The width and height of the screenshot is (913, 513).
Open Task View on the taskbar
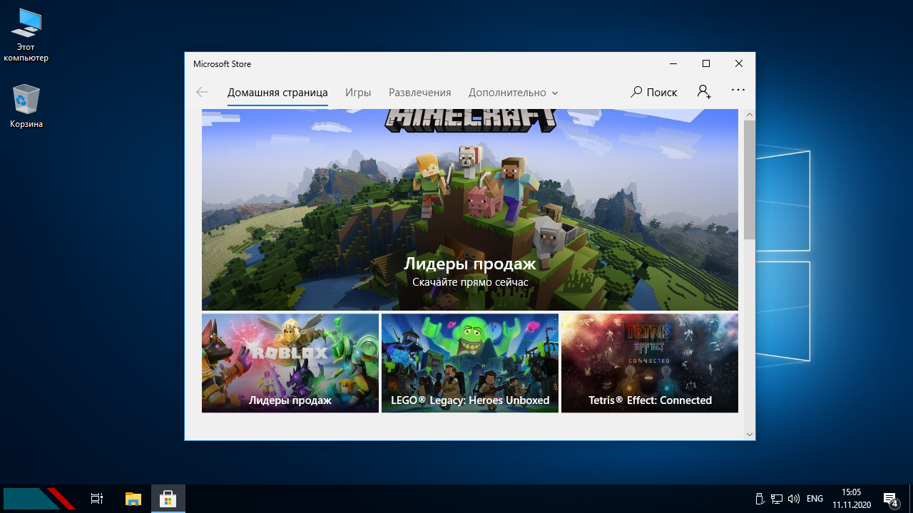[x=97, y=499]
